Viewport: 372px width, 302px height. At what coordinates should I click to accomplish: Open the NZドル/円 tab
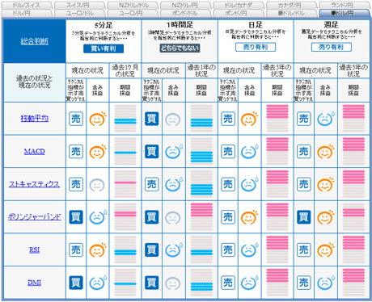(186, 5)
